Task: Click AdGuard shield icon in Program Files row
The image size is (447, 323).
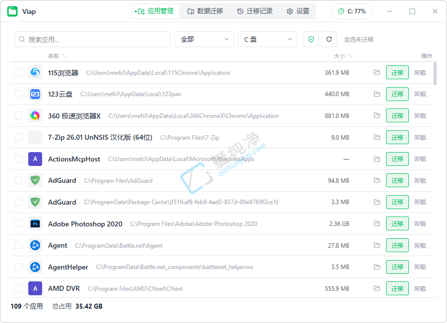Action: point(35,180)
